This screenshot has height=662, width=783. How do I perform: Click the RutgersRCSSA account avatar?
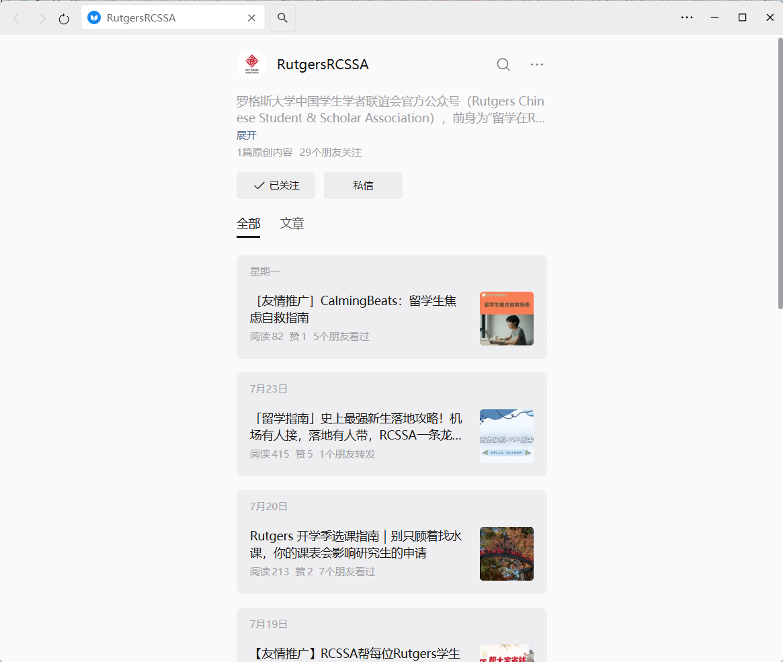tap(251, 65)
